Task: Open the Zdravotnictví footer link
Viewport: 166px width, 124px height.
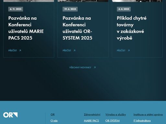Action: (x=92, y=115)
